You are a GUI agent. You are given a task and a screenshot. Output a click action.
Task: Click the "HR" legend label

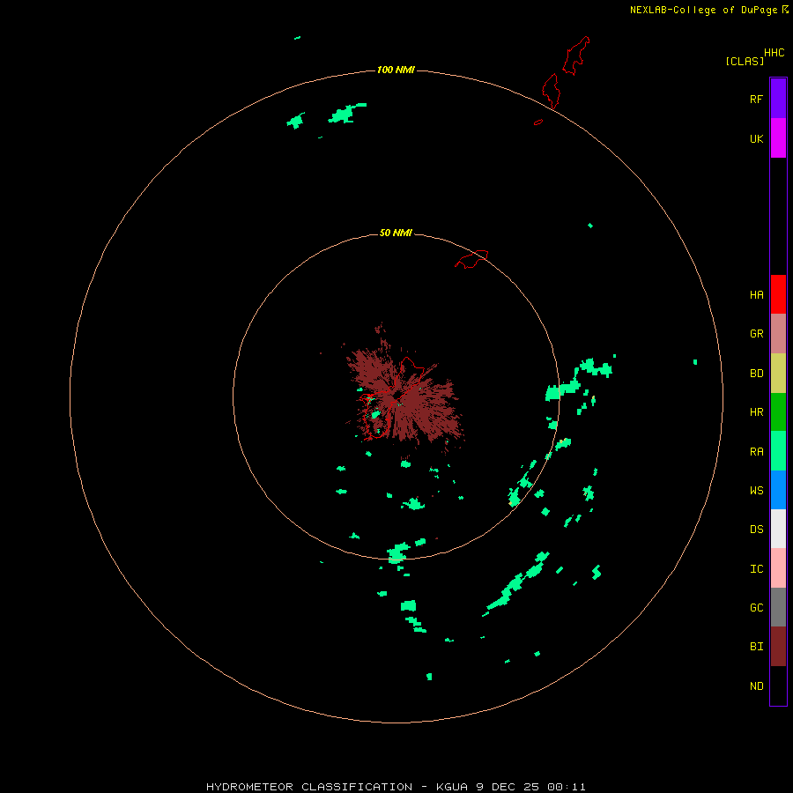[756, 412]
